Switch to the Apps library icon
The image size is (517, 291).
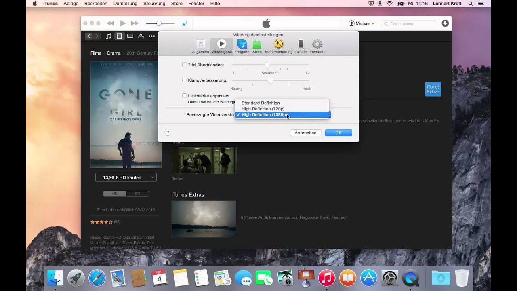(141, 36)
